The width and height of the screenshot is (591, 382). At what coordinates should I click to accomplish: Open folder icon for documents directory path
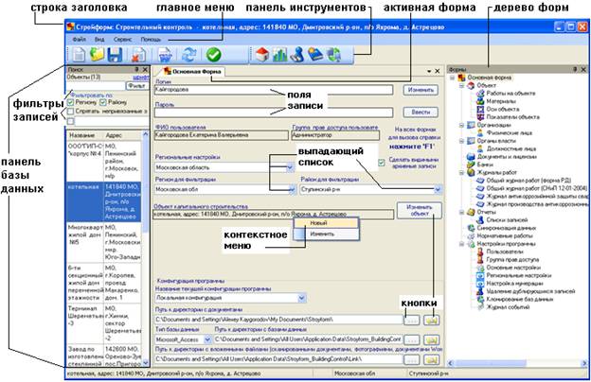point(431,320)
